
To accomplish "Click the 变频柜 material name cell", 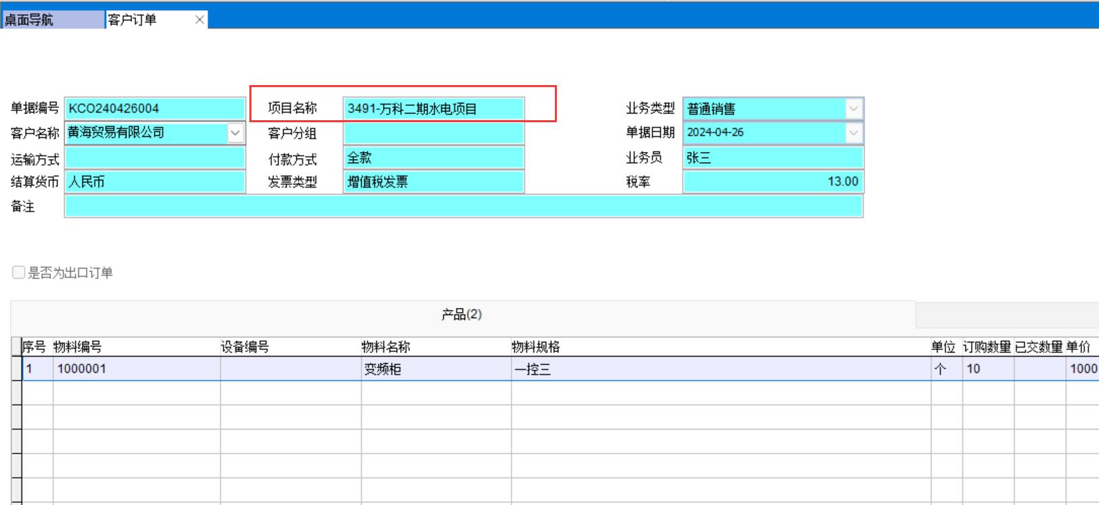I will click(435, 369).
